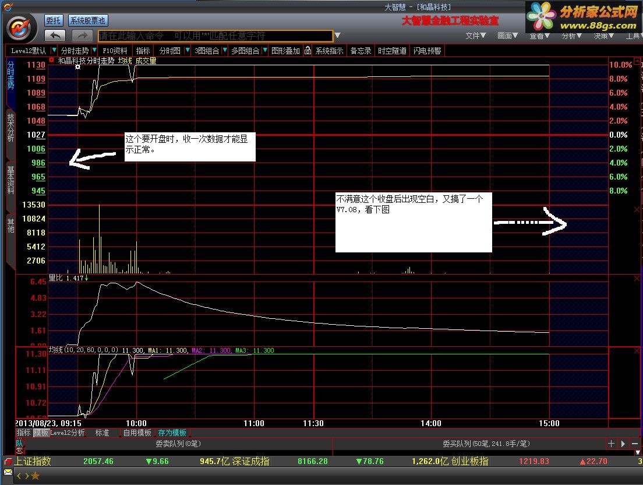Image resolution: width=643 pixels, height=485 pixels.
Task: Collapse the top-right corner chart toggle
Action: 637,61
